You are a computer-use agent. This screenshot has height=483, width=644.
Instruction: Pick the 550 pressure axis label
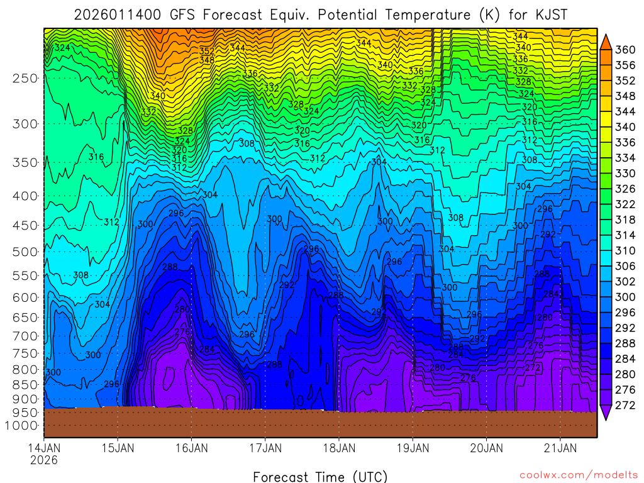tap(25, 275)
